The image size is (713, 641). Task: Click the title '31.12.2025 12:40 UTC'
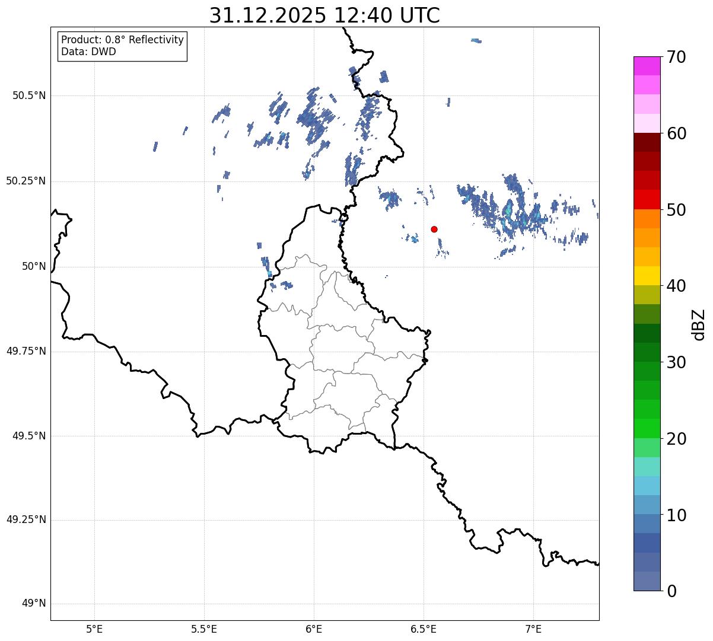(324, 15)
